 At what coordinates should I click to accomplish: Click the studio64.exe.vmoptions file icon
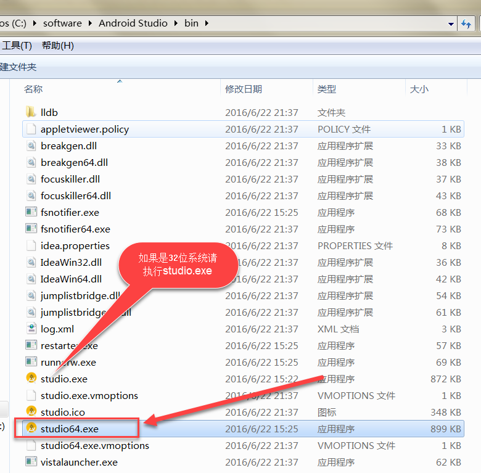pyautogui.click(x=31, y=445)
